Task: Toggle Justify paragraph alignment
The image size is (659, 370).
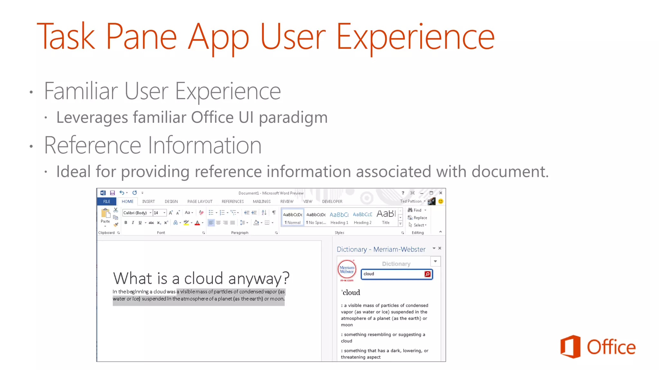Action: pyautogui.click(x=232, y=223)
